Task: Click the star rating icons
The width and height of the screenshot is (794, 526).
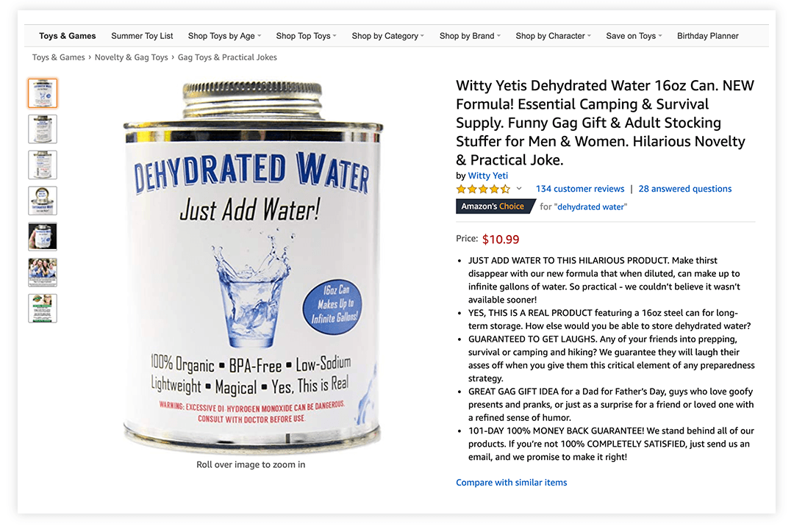Action: (483, 189)
